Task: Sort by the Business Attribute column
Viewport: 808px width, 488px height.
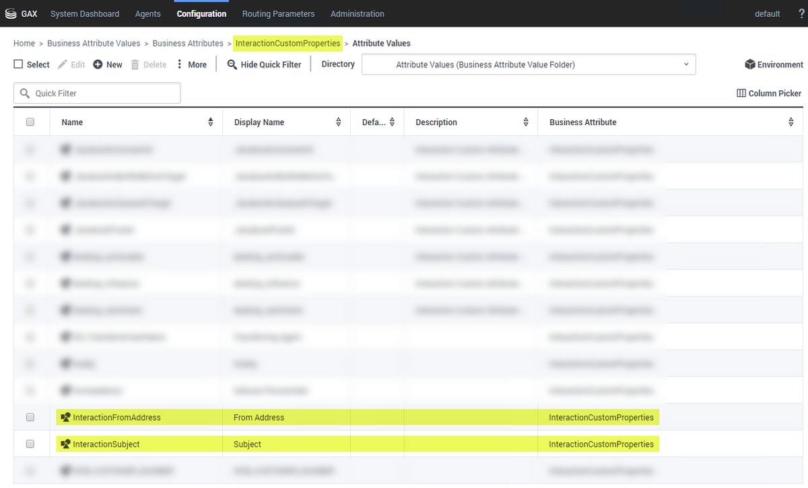Action: tap(791, 123)
